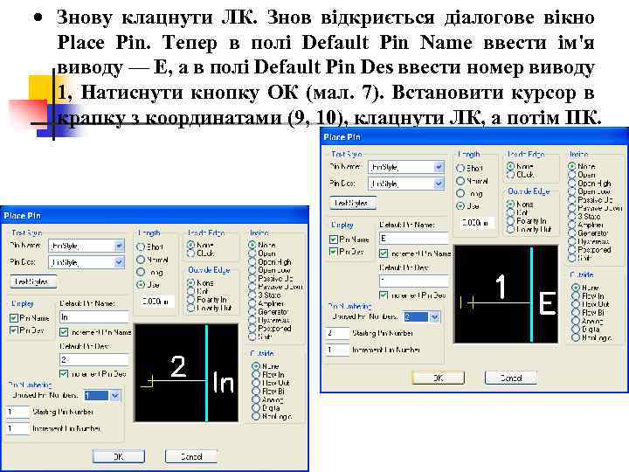This screenshot has width=629, height=472.
Task: Expand Unused Pin Numbers dropdown in In-pin dialog
Action: (114, 396)
